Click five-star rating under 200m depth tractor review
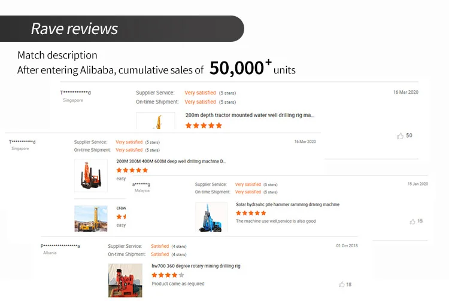 [x=204, y=125]
